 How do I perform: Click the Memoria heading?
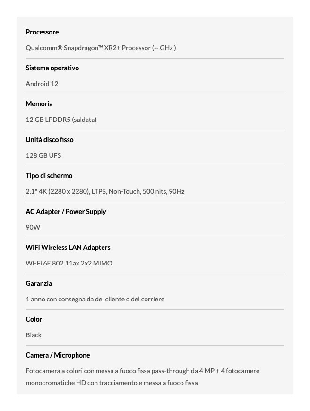pyautogui.click(x=39, y=104)
